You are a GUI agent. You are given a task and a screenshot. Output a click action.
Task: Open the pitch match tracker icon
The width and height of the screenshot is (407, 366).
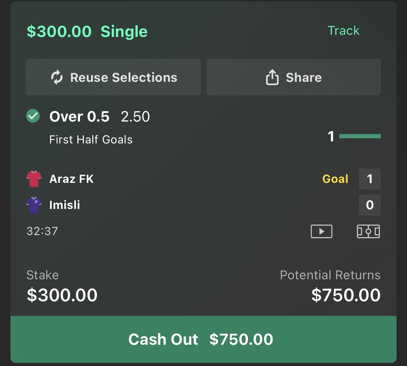click(x=368, y=231)
